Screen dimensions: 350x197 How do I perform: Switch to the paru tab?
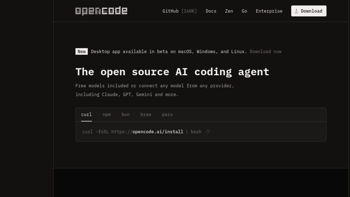pyautogui.click(x=167, y=114)
